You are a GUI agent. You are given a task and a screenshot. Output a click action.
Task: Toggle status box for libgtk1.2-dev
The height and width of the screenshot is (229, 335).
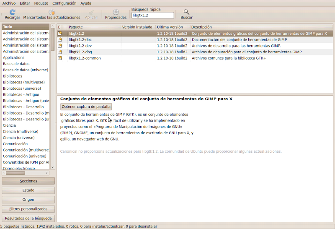pos(60,46)
